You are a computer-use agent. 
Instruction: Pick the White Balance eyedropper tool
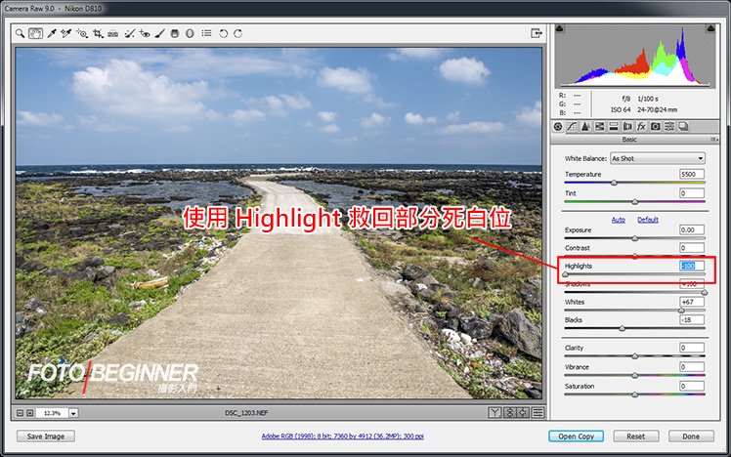[x=51, y=32]
